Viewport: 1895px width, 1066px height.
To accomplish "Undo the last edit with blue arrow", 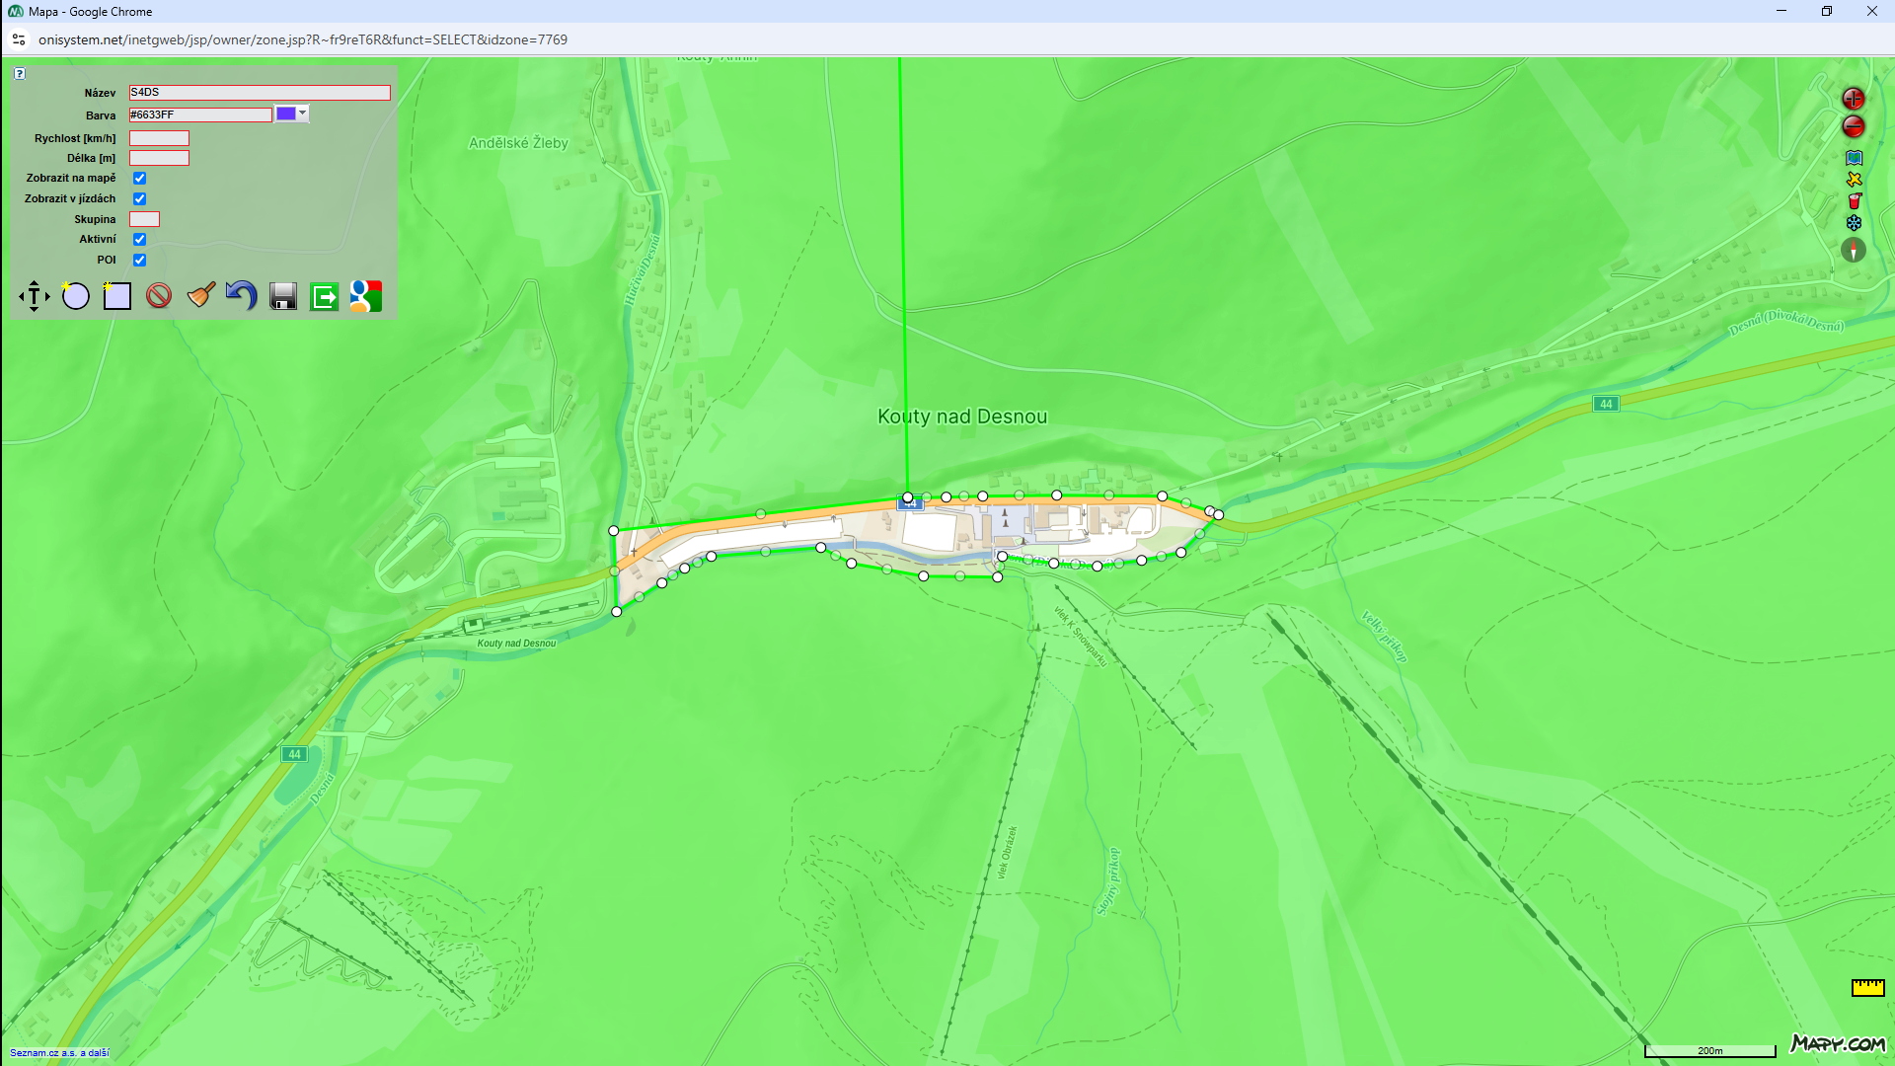I will coord(242,296).
